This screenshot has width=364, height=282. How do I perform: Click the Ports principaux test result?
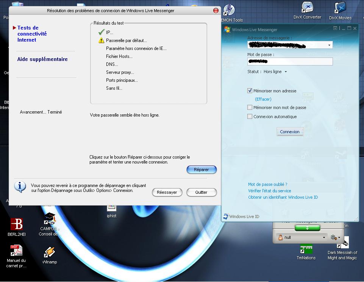[122, 80]
